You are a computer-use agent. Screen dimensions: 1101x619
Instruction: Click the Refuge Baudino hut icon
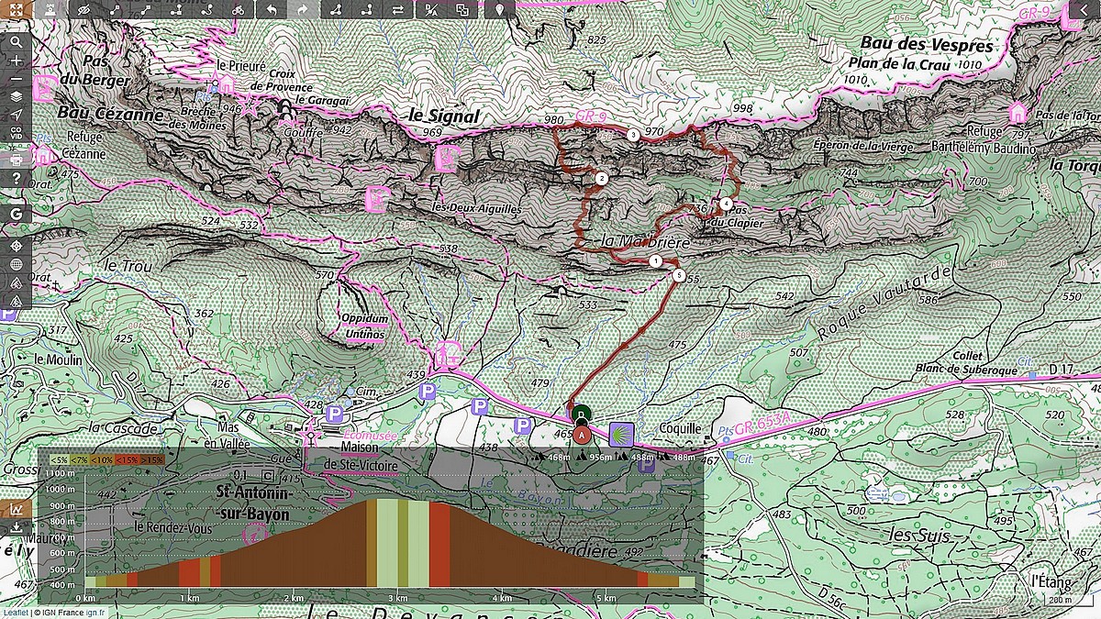pyautogui.click(x=1018, y=113)
